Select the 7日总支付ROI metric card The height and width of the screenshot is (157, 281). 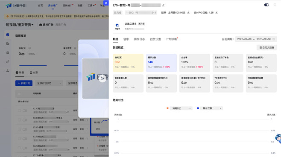click(228, 84)
